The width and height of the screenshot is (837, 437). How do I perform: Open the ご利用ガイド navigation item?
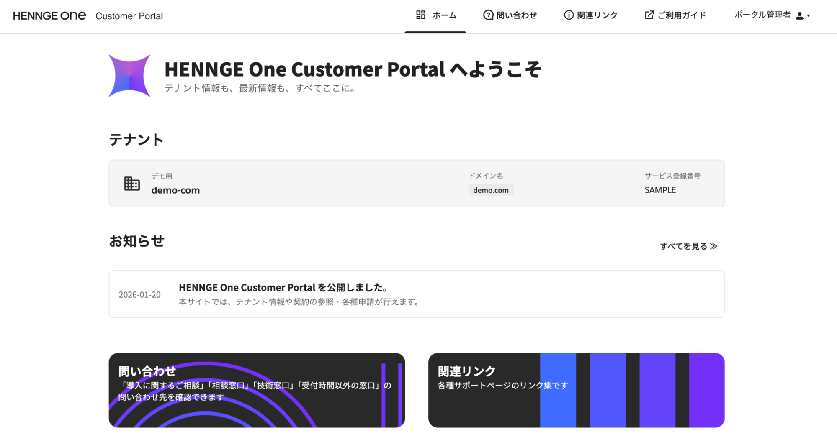675,15
